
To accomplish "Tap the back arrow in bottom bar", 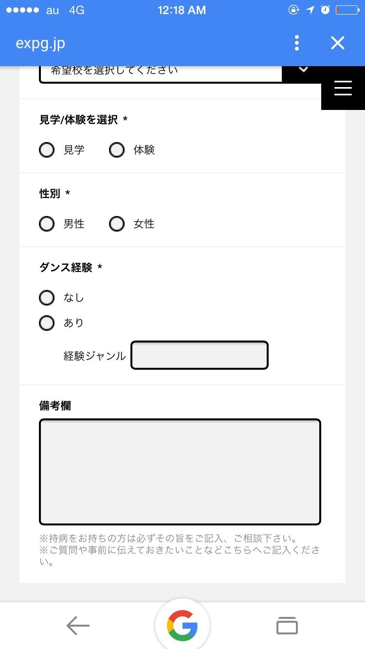I will click(78, 626).
